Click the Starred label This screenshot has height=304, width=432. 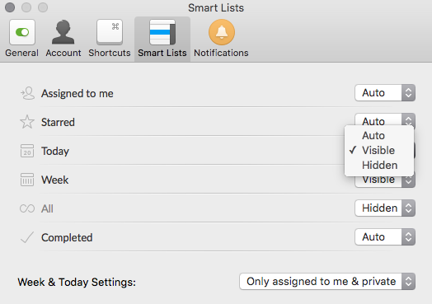(x=58, y=122)
